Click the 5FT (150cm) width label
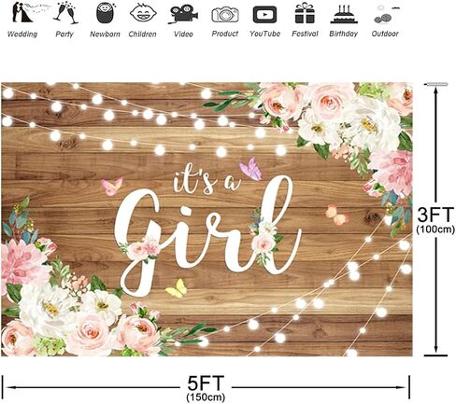Image resolution: width=456 pixels, height=404 pixels. point(206,388)
